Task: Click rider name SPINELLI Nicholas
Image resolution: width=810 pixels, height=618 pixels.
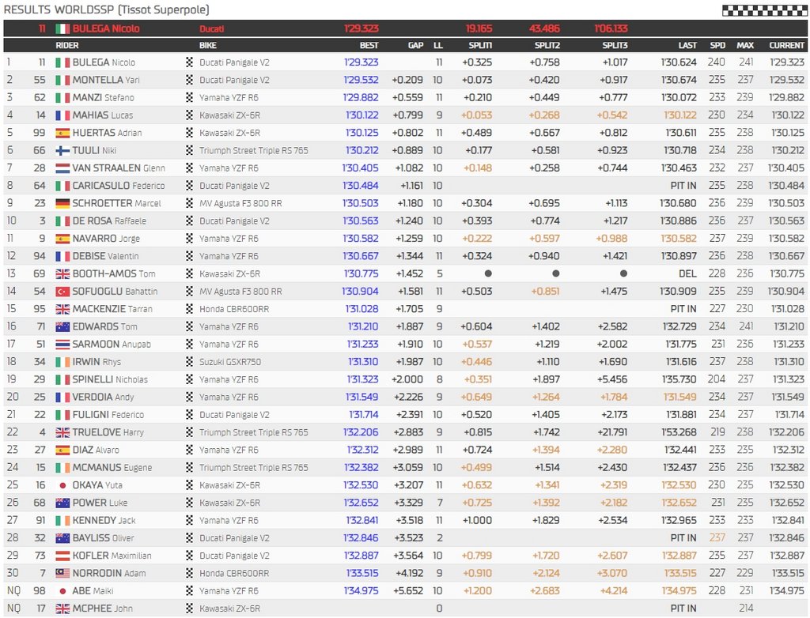Action: [x=110, y=379]
